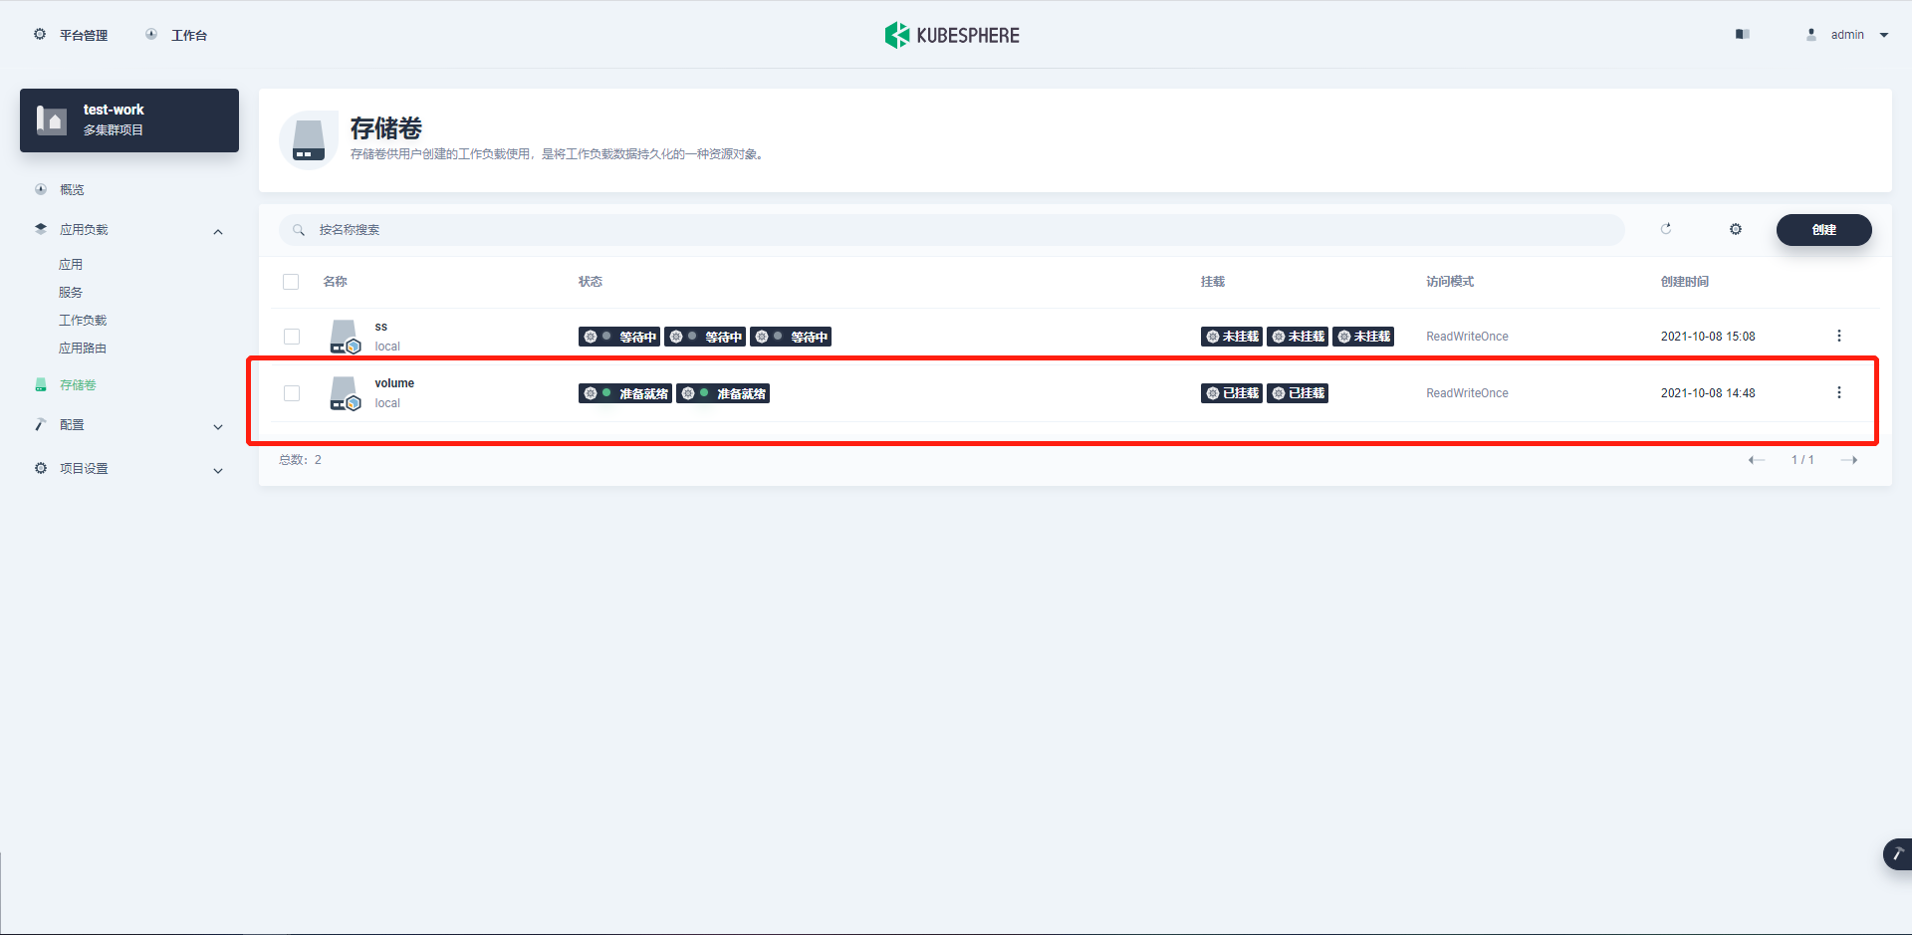Expand the 项目设置 section

tap(218, 471)
